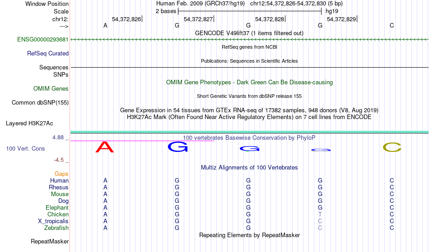Viewport: 429px width, 252px height.
Task: Select the Mouse species row label
Action: [x=60, y=194]
